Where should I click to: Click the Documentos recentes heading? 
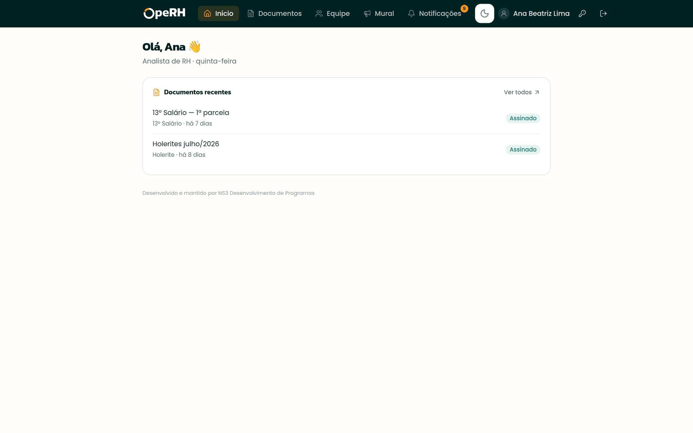tap(198, 92)
